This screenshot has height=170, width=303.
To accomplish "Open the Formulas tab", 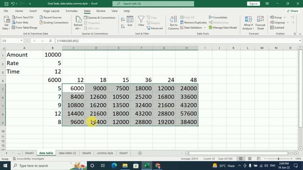I will click(71, 11).
